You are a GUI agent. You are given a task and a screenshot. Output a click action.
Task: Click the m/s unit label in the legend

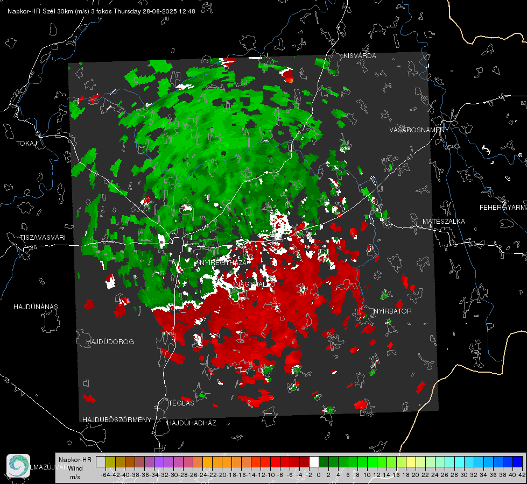pos(75,477)
